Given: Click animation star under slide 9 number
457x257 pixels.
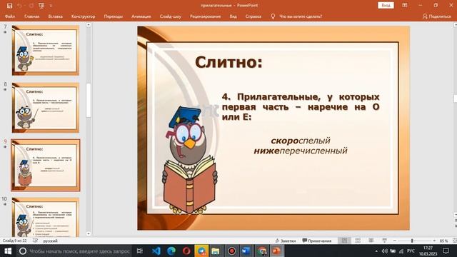Looking at the screenshot, I should pyautogui.click(x=5, y=147).
